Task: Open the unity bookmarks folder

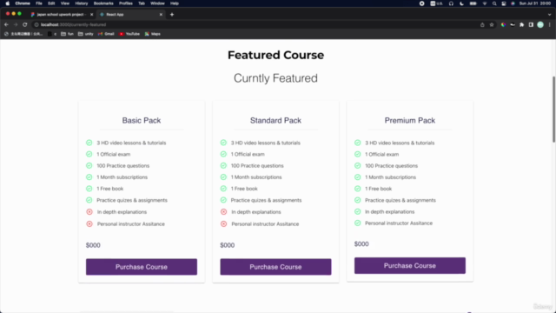Action: pos(85,34)
